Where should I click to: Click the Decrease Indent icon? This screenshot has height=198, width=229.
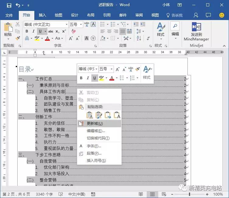[x=136, y=24]
